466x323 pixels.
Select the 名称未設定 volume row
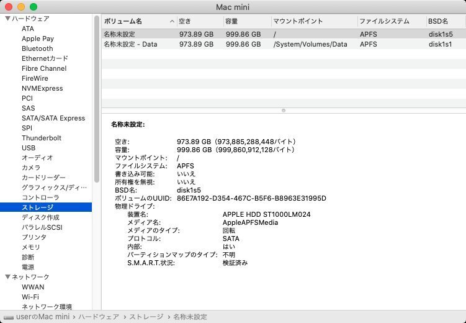point(284,34)
